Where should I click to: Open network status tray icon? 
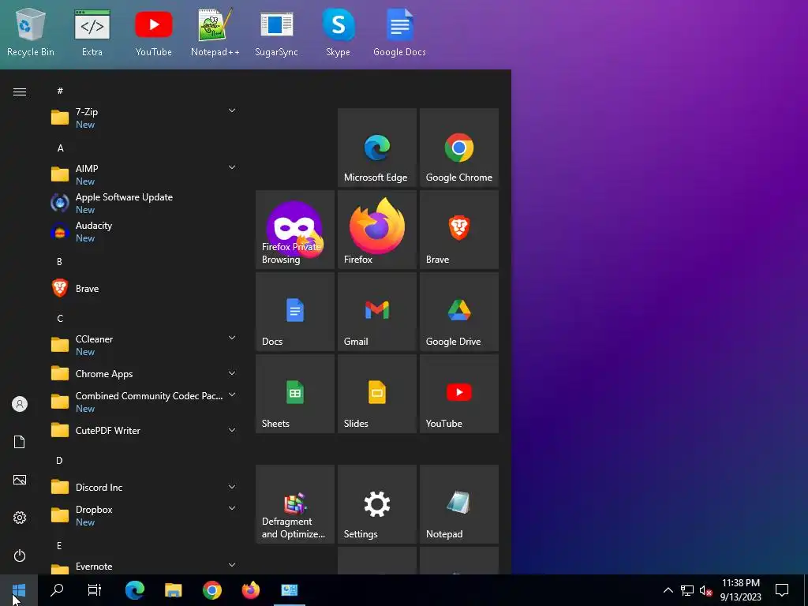[x=687, y=590]
